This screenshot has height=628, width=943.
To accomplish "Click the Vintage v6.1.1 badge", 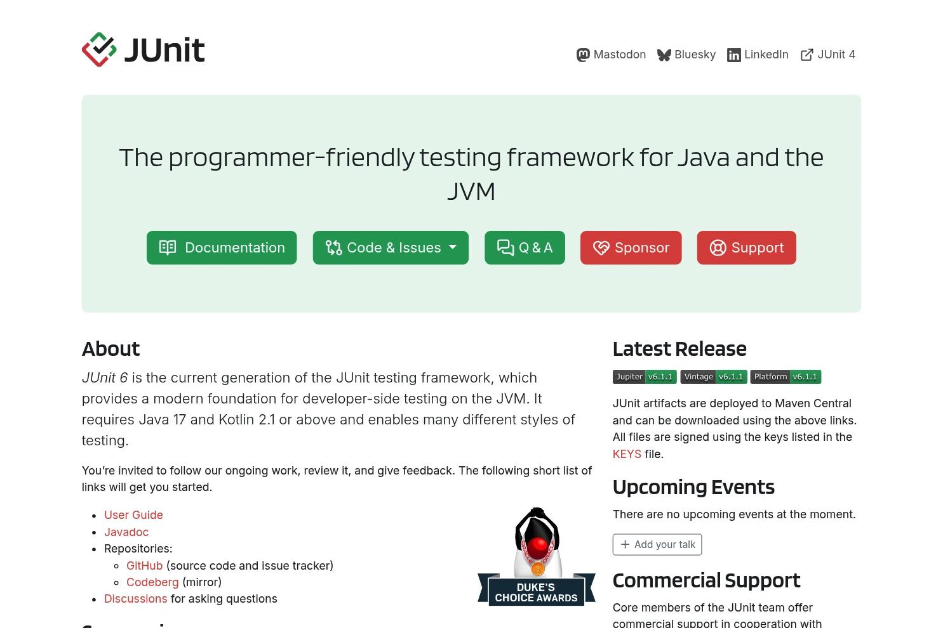I will coord(714,377).
